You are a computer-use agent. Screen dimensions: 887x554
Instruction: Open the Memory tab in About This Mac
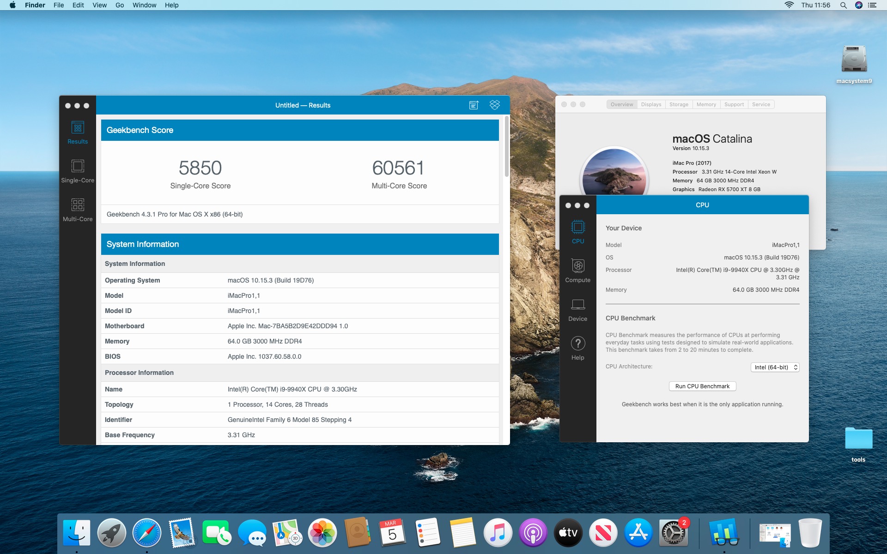point(706,104)
